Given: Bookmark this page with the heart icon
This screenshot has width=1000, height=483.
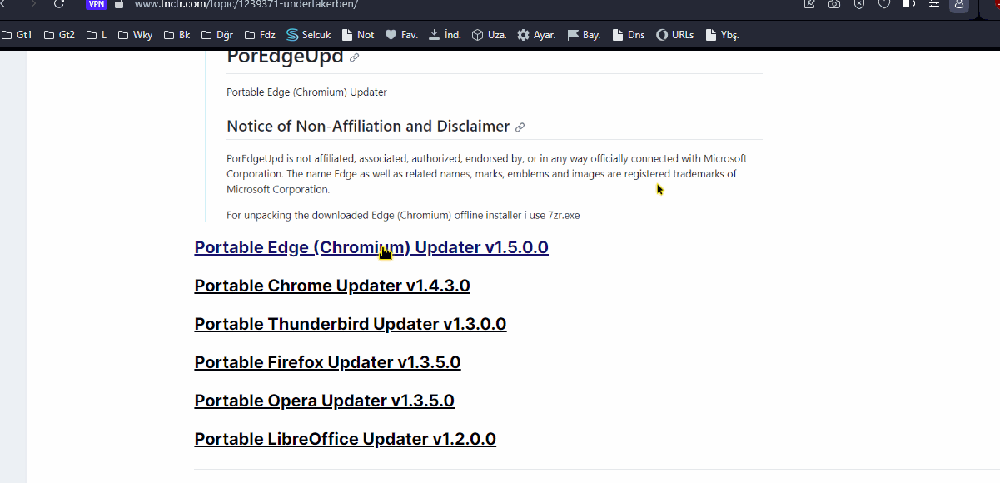Looking at the screenshot, I should pyautogui.click(x=884, y=4).
